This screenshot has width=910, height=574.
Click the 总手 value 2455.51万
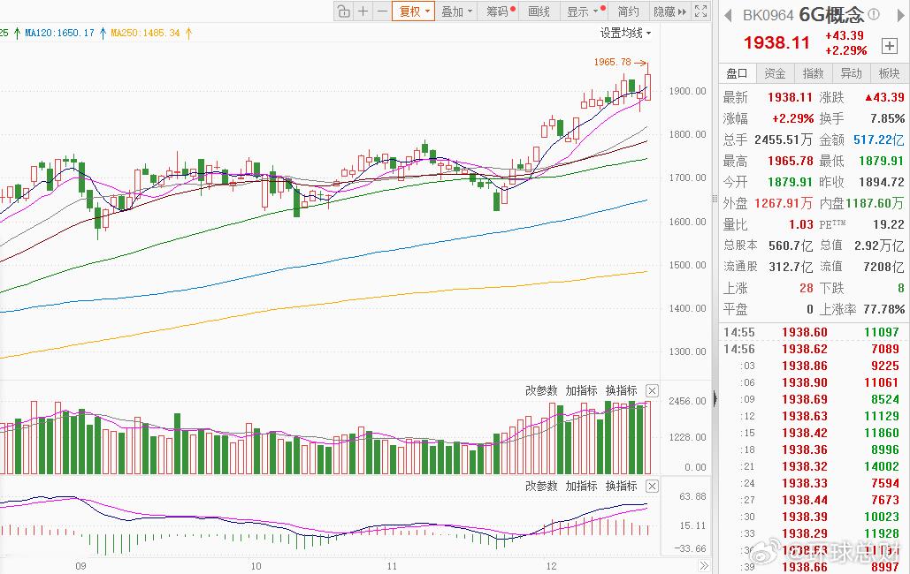784,140
